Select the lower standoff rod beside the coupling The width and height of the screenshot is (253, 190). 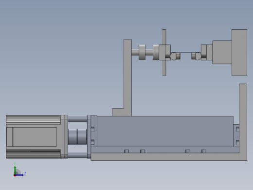[x=77, y=155]
